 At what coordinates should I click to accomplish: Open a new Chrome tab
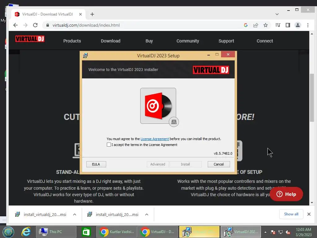(x=92, y=14)
